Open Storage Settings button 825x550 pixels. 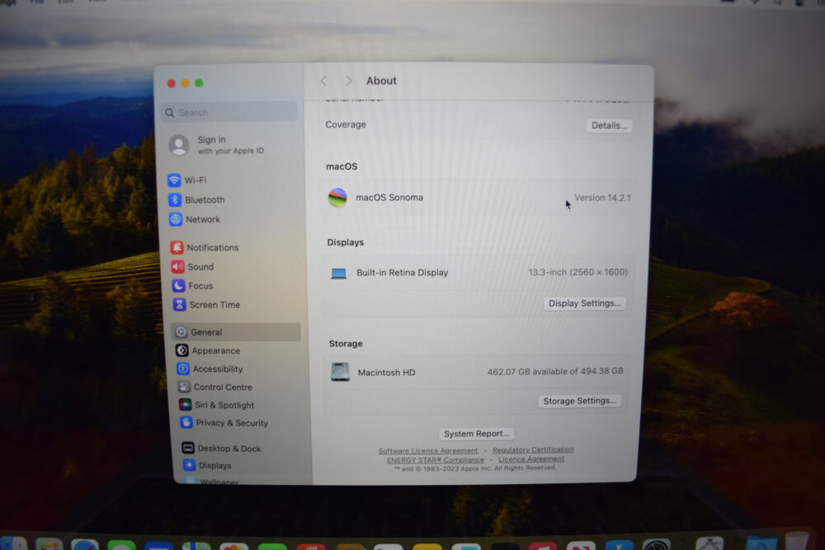579,401
